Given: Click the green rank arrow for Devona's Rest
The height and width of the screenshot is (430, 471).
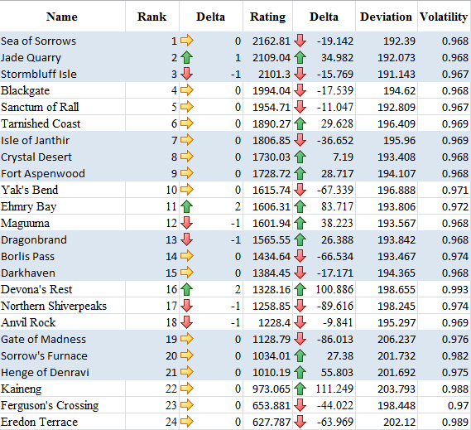Looking at the screenshot, I should pyautogui.click(x=187, y=289).
